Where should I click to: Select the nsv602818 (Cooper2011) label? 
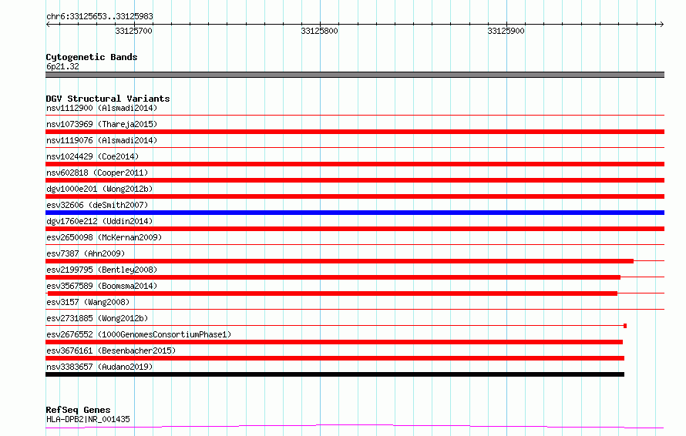pyautogui.click(x=97, y=173)
